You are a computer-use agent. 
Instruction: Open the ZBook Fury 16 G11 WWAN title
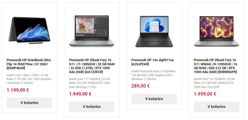tap(215, 66)
